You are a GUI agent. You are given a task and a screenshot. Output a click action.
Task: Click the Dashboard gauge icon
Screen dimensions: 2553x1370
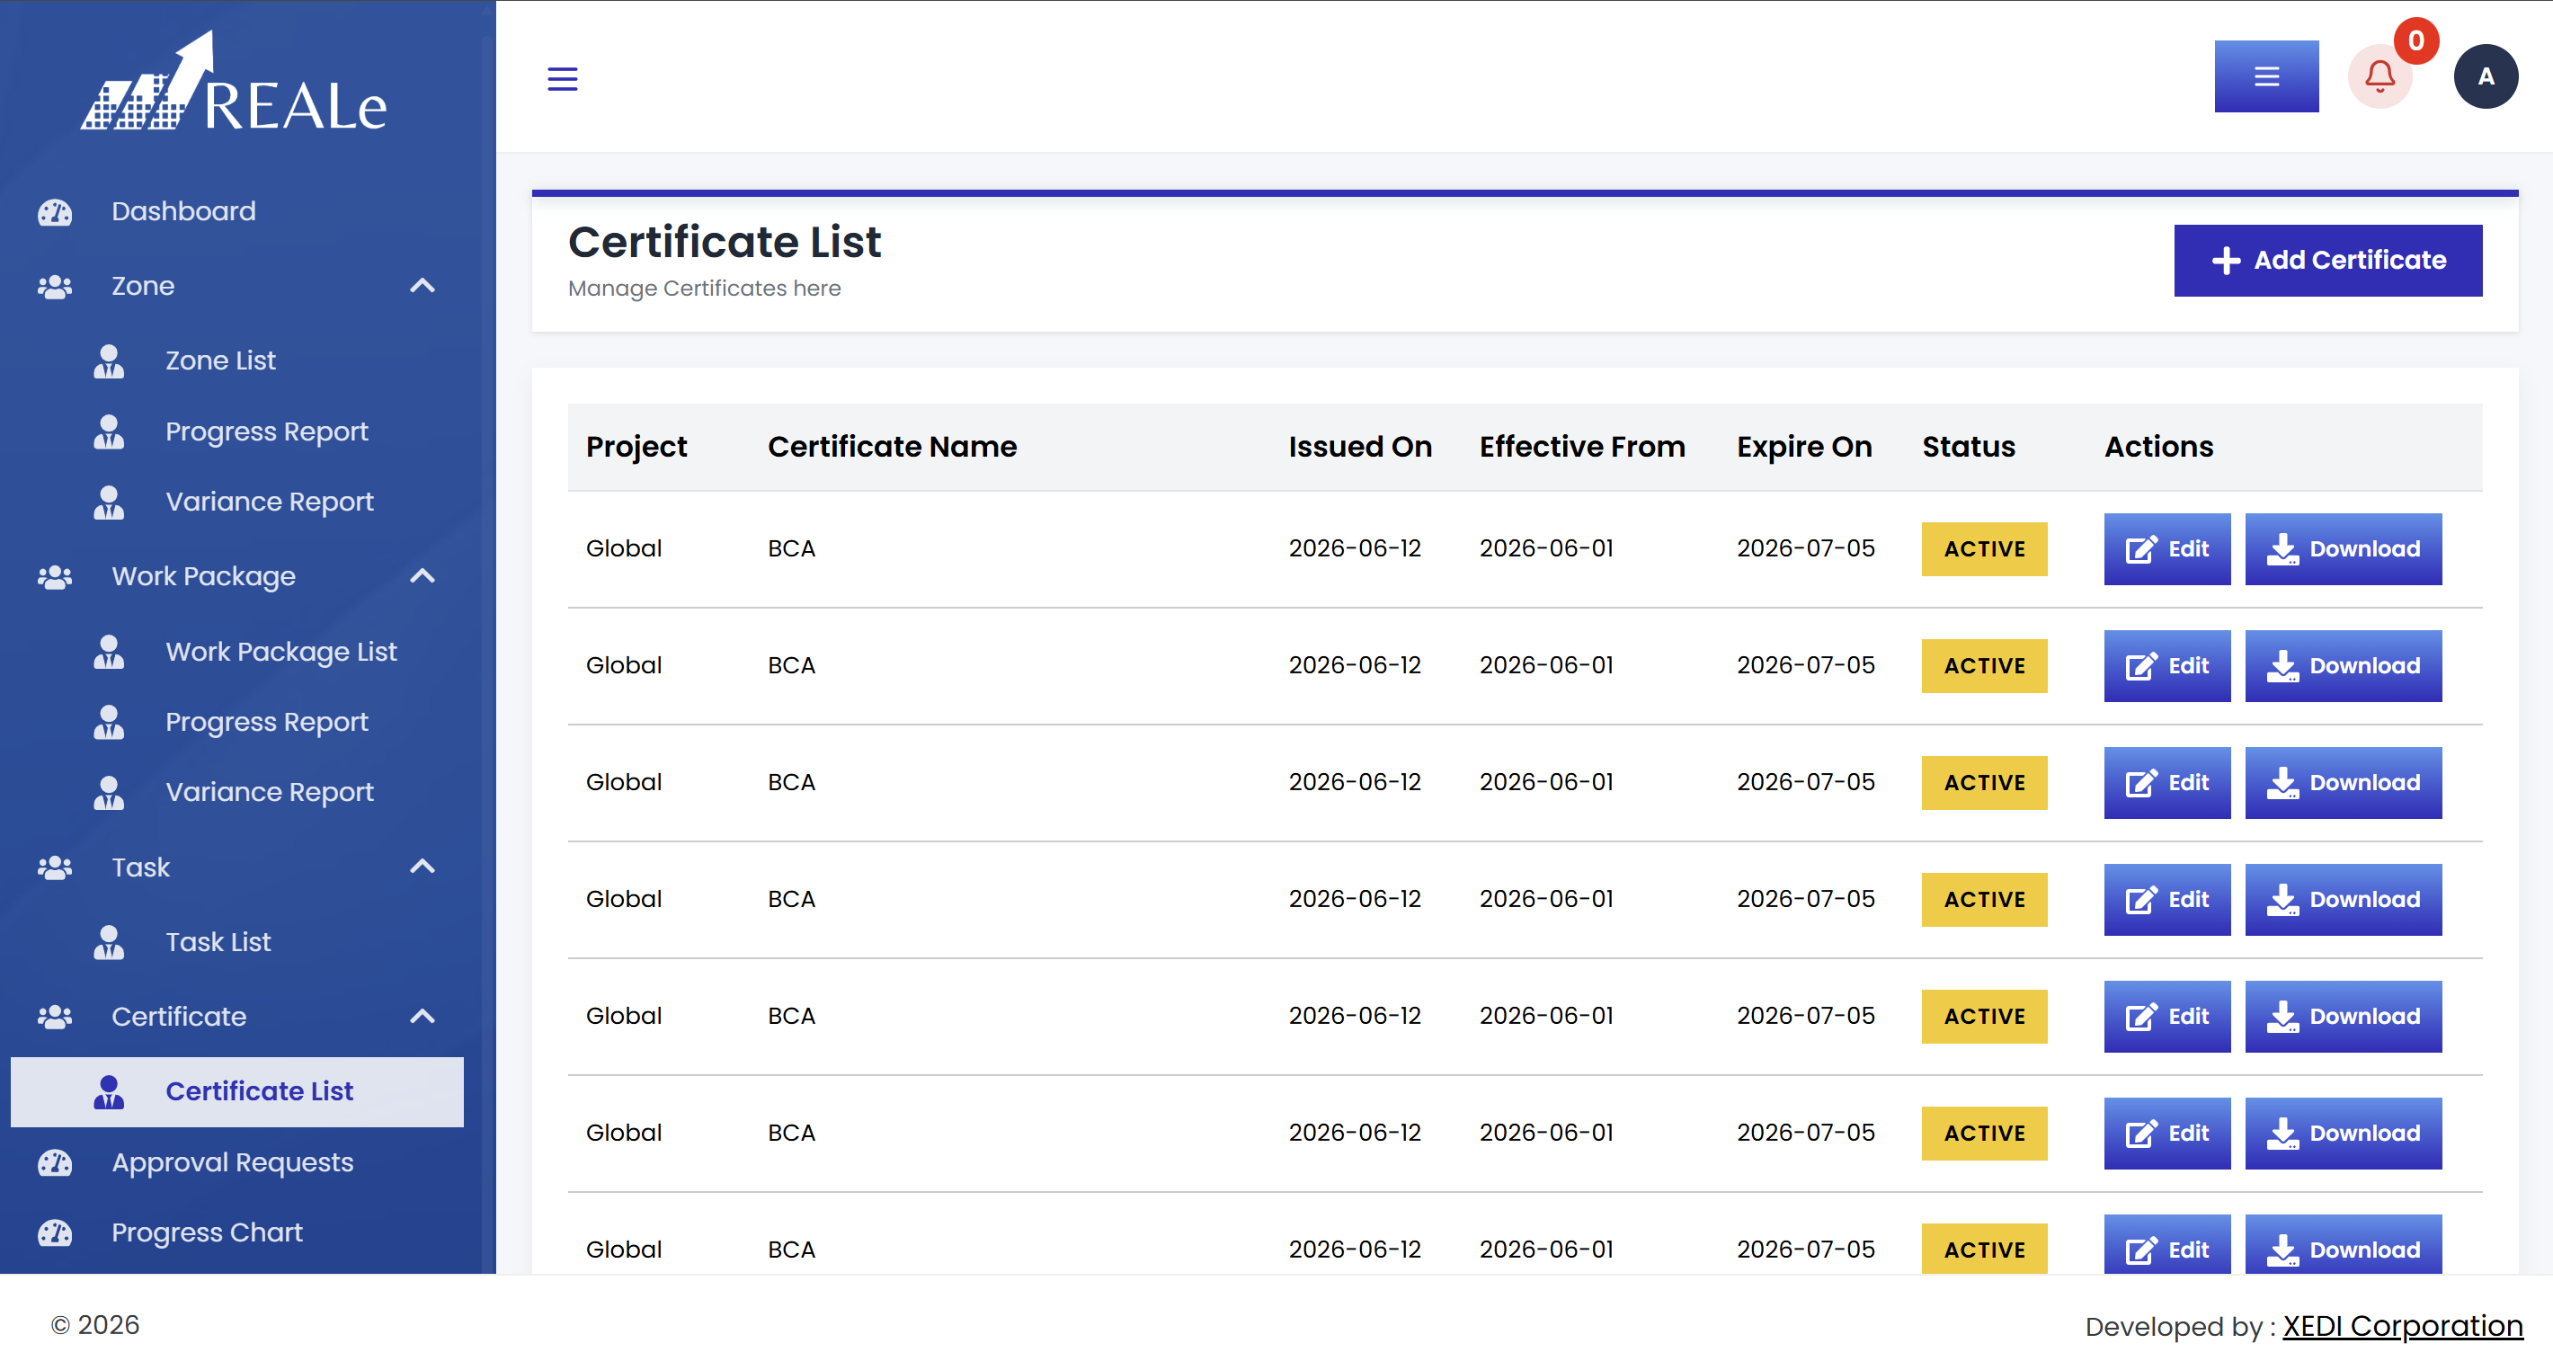55,211
